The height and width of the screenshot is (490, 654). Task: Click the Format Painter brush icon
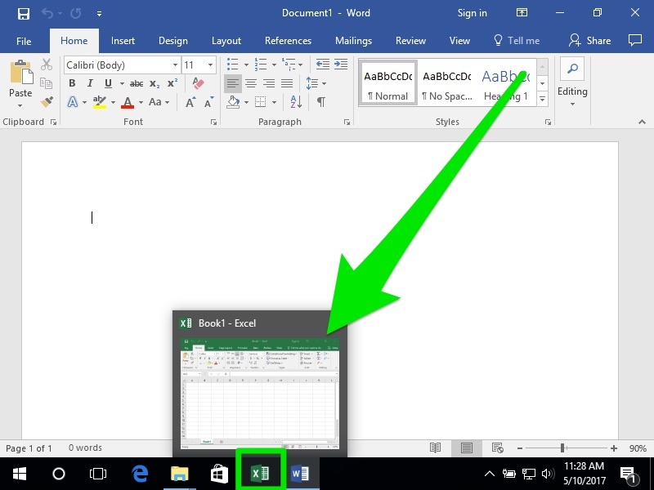[x=47, y=102]
